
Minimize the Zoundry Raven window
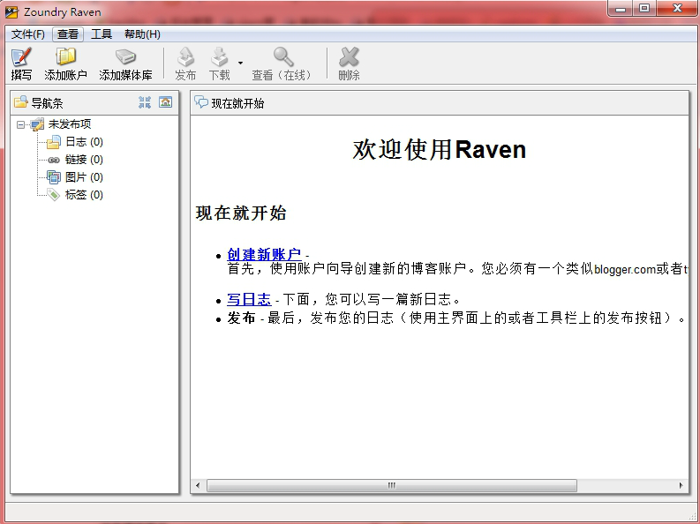point(621,8)
